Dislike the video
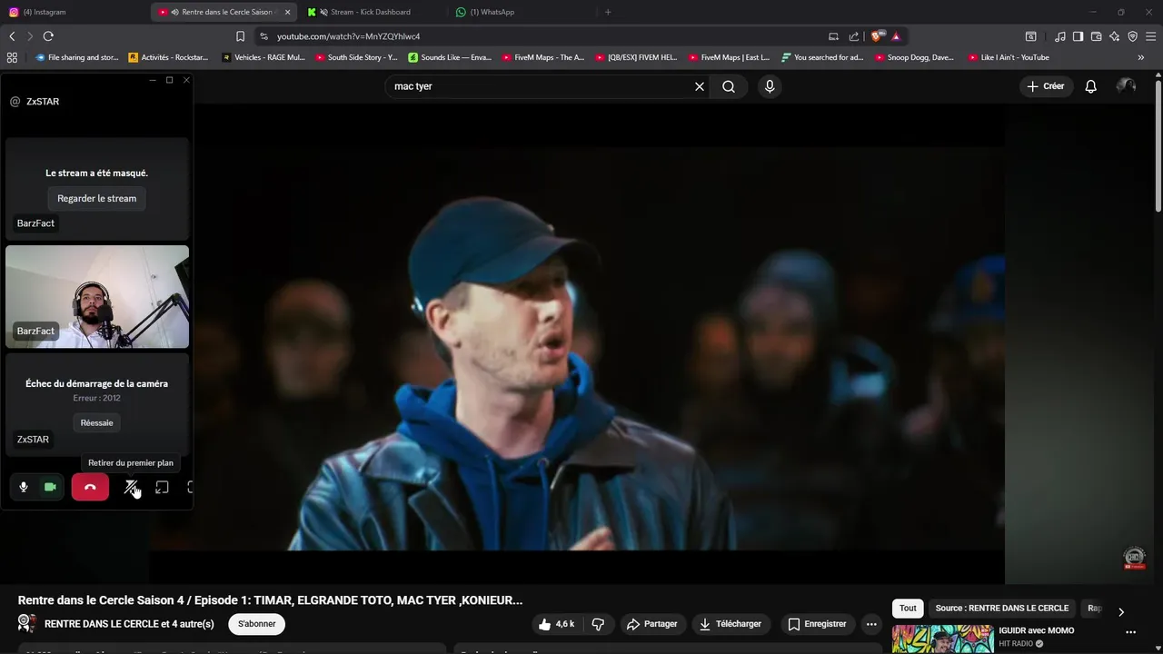This screenshot has width=1163, height=654. tap(598, 624)
